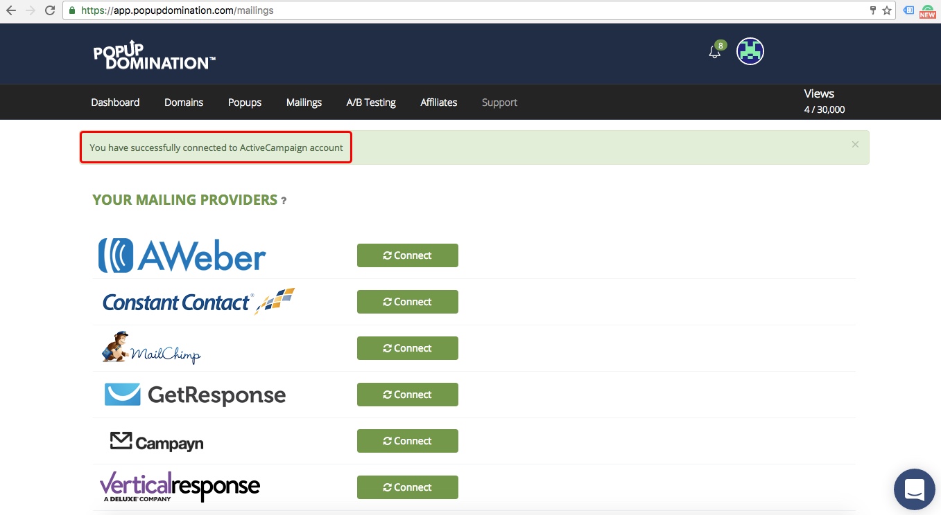Open A/B Testing page
941x515 pixels.
point(371,102)
